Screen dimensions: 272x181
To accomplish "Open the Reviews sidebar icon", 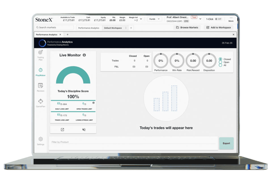I will coord(41,85).
